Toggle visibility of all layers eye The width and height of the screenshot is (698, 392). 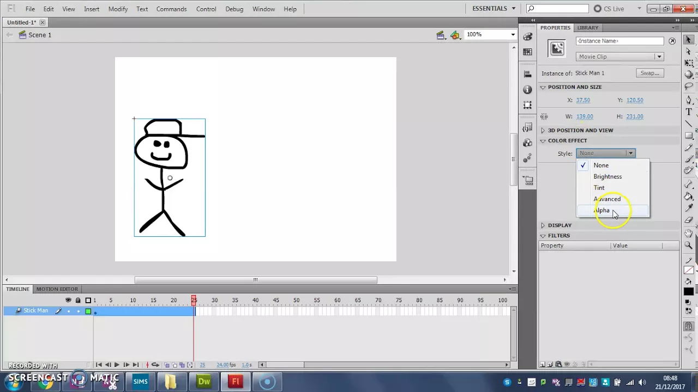click(68, 300)
